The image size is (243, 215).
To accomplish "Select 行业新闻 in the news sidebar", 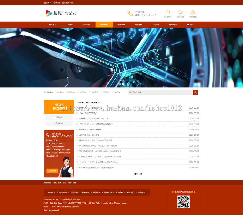I will 59,124.
